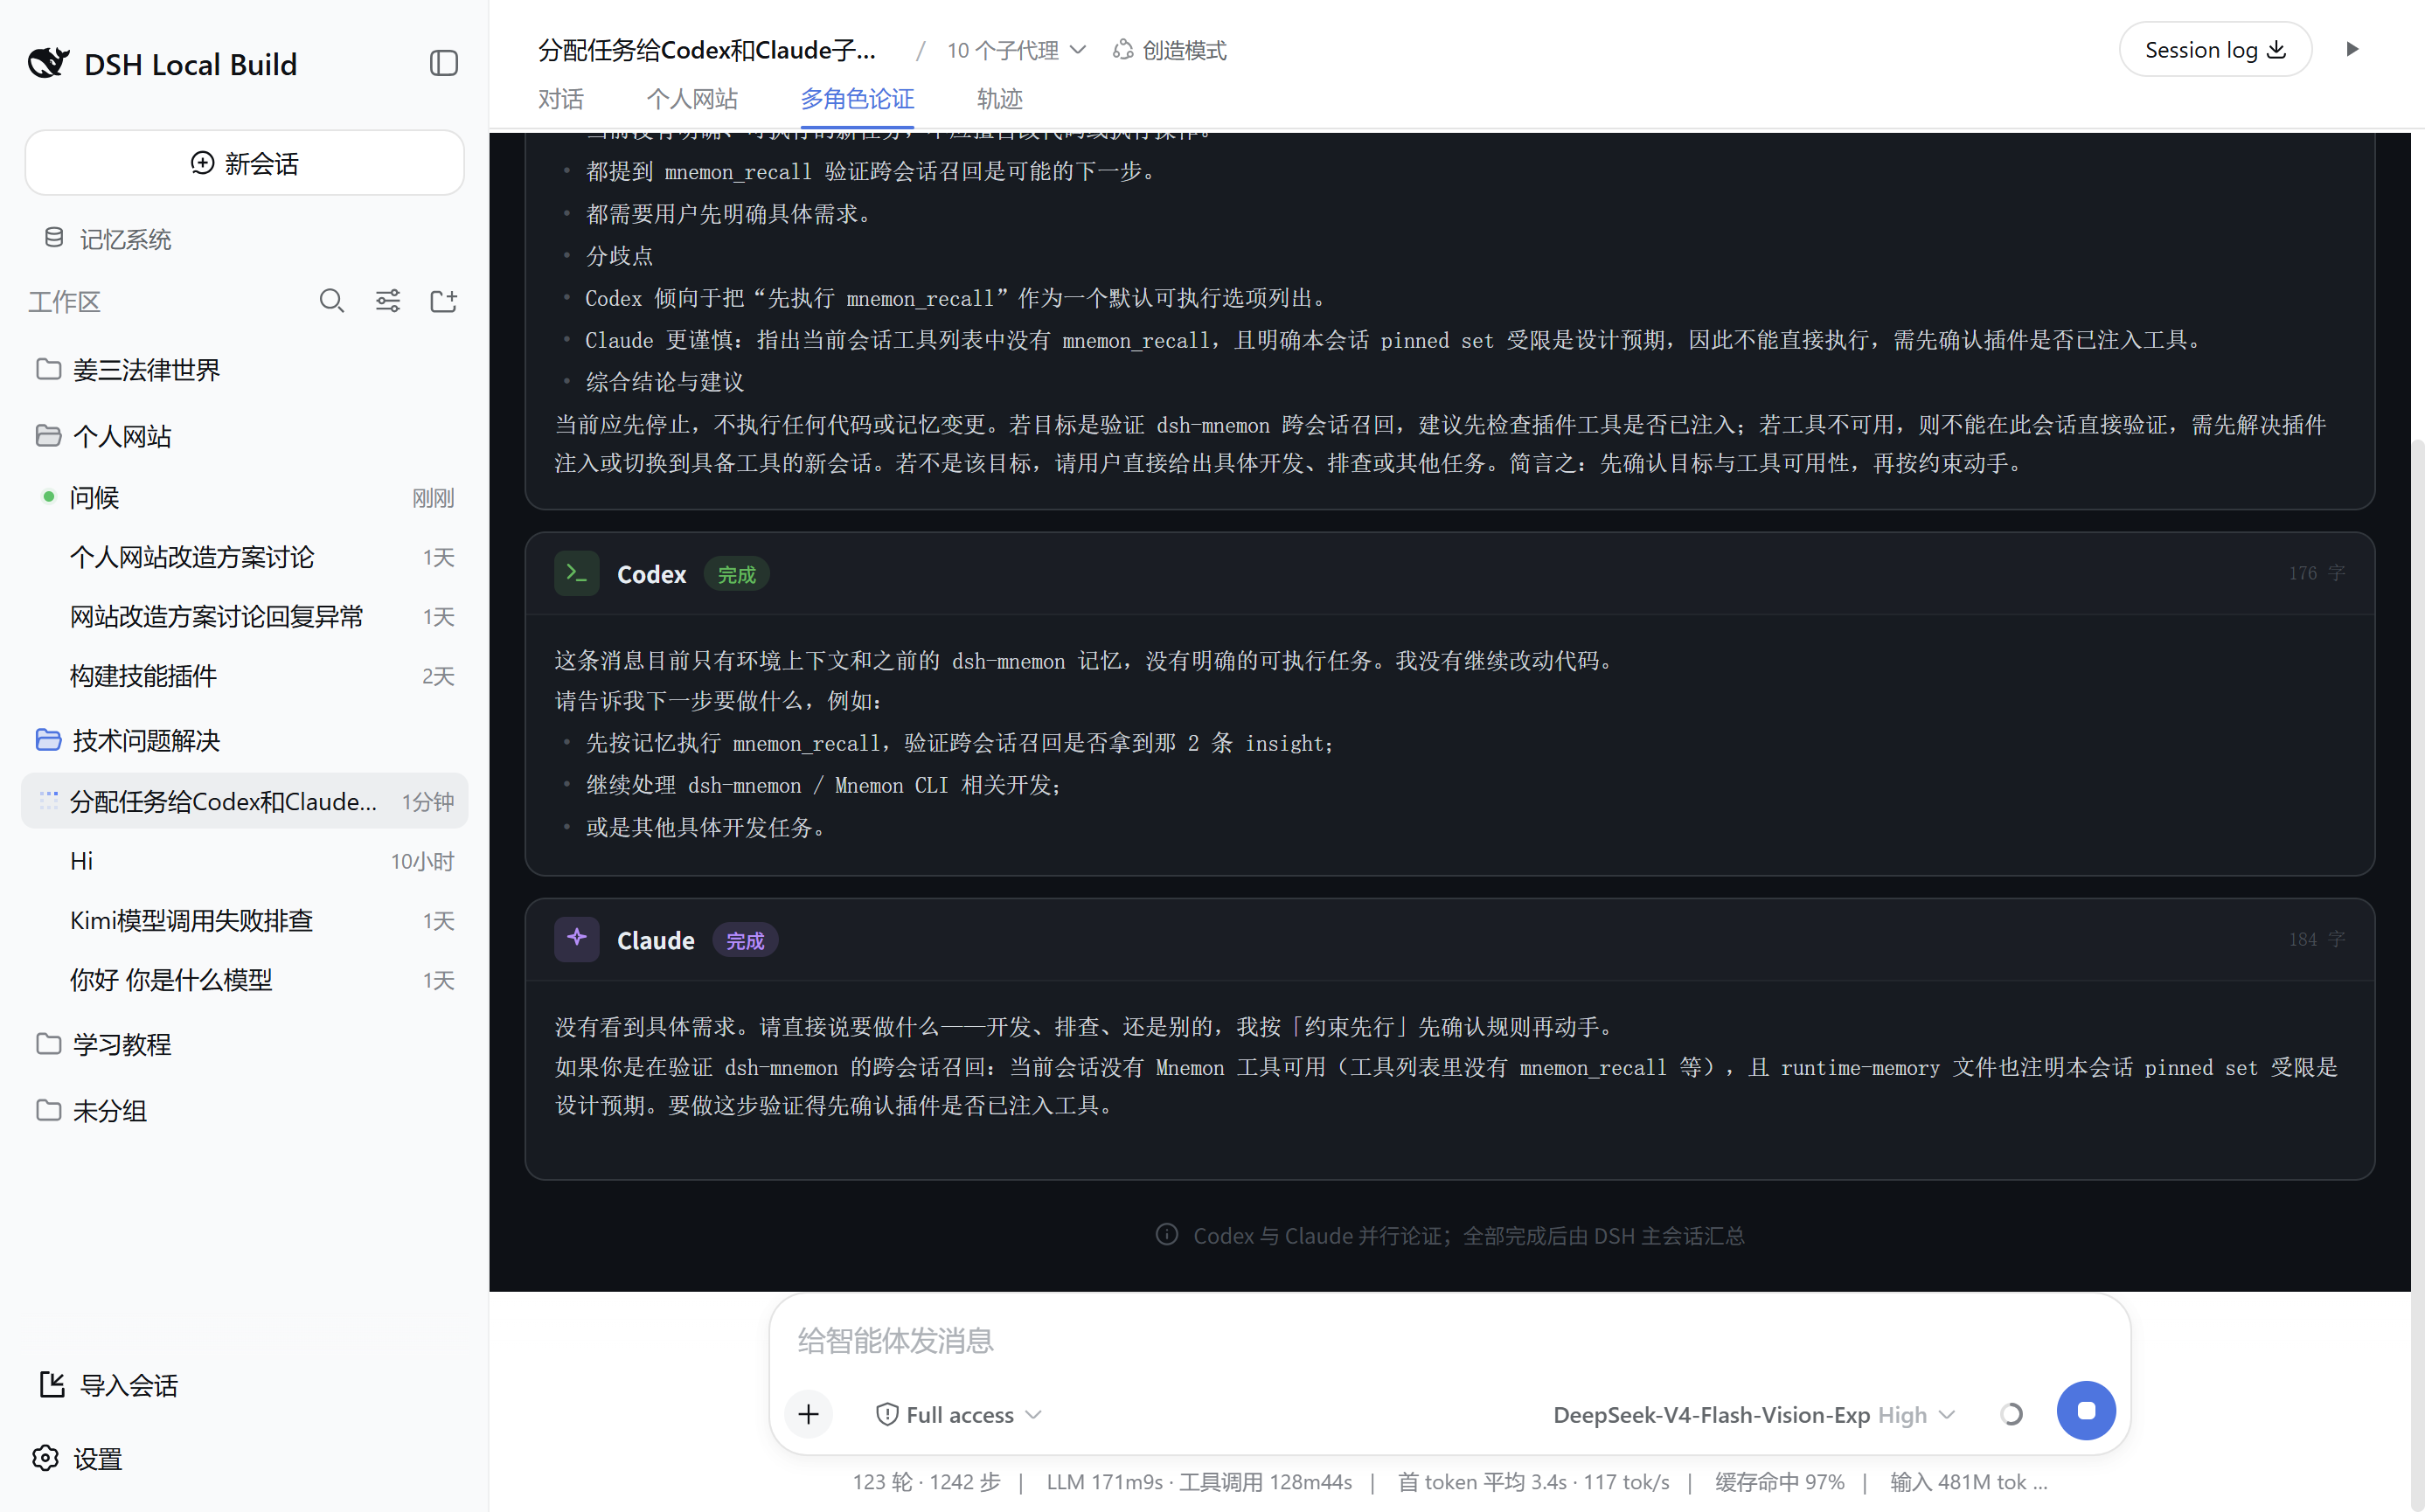Image resolution: width=2425 pixels, height=1512 pixels.
Task: Switch to the 个人网站 tab
Action: pos(692,99)
